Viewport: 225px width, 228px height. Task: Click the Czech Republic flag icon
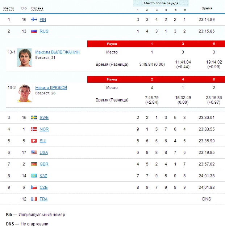pyautogui.click(x=34, y=187)
